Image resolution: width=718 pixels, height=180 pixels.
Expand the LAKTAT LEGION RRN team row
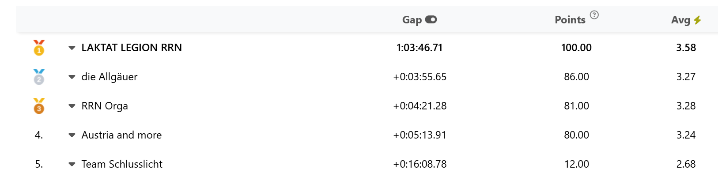coord(72,48)
